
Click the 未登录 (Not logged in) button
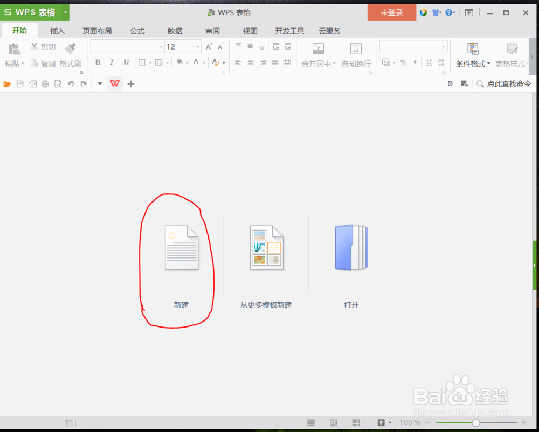391,12
